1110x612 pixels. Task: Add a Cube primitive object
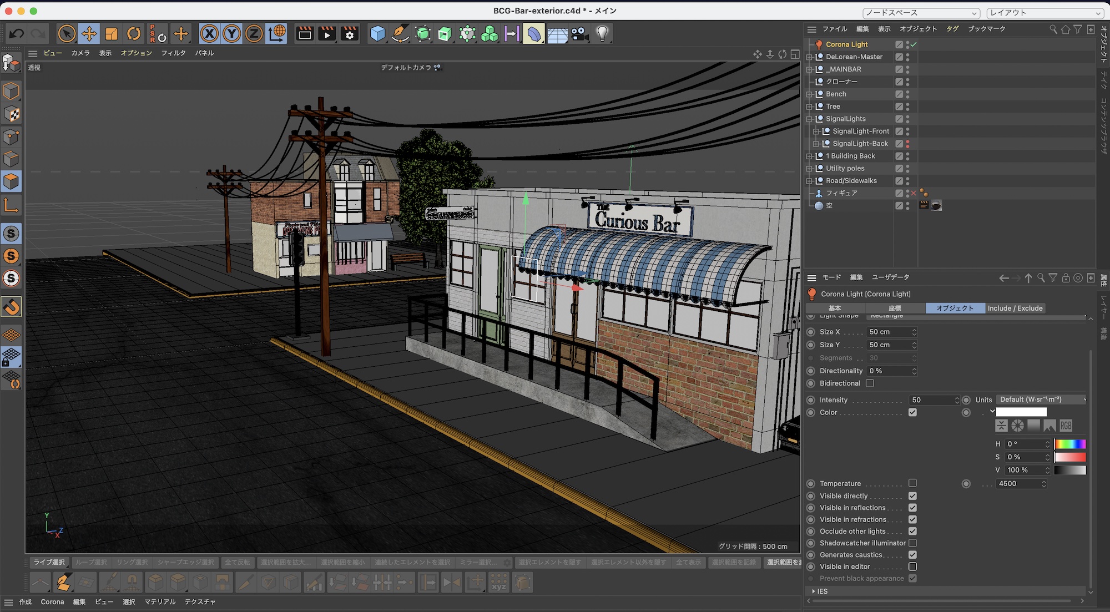(377, 34)
